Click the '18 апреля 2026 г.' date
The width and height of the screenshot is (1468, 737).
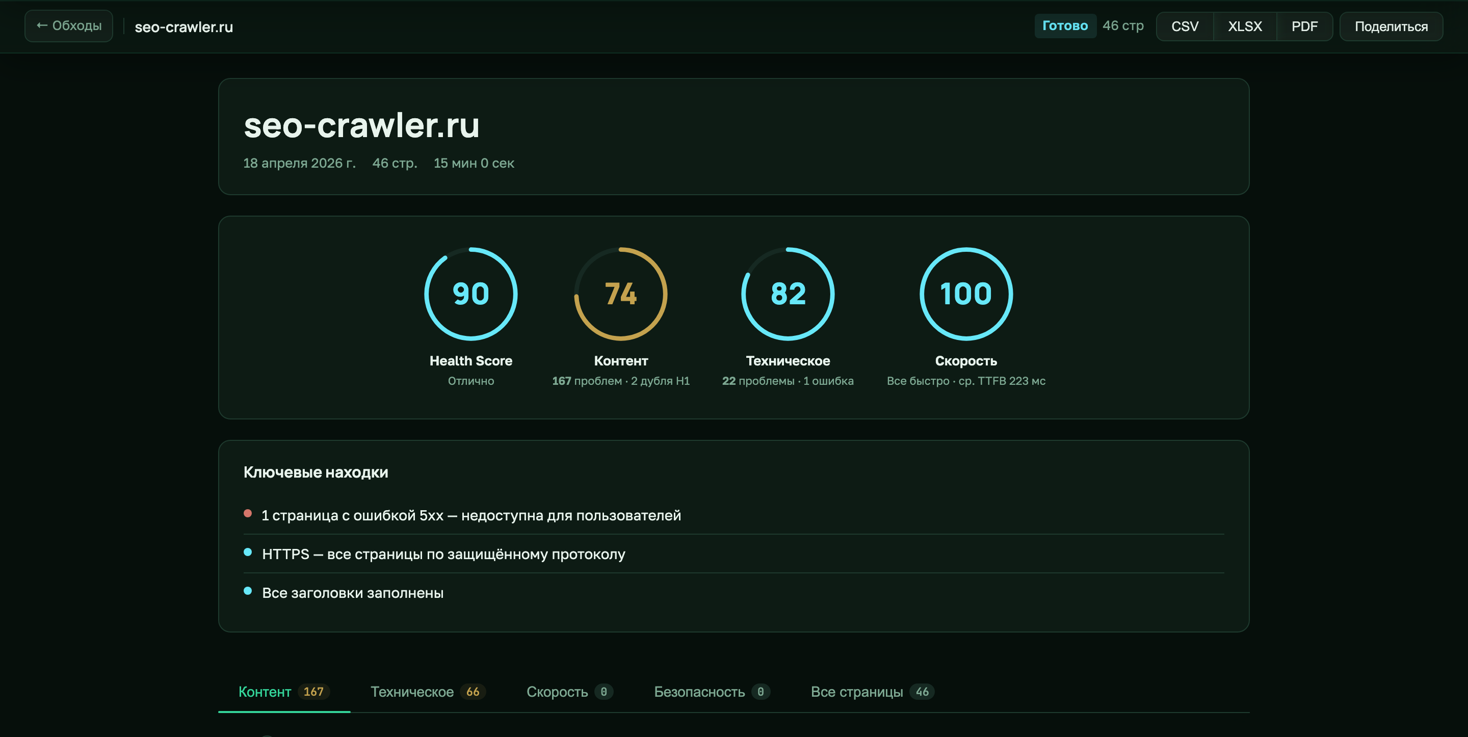click(x=299, y=163)
